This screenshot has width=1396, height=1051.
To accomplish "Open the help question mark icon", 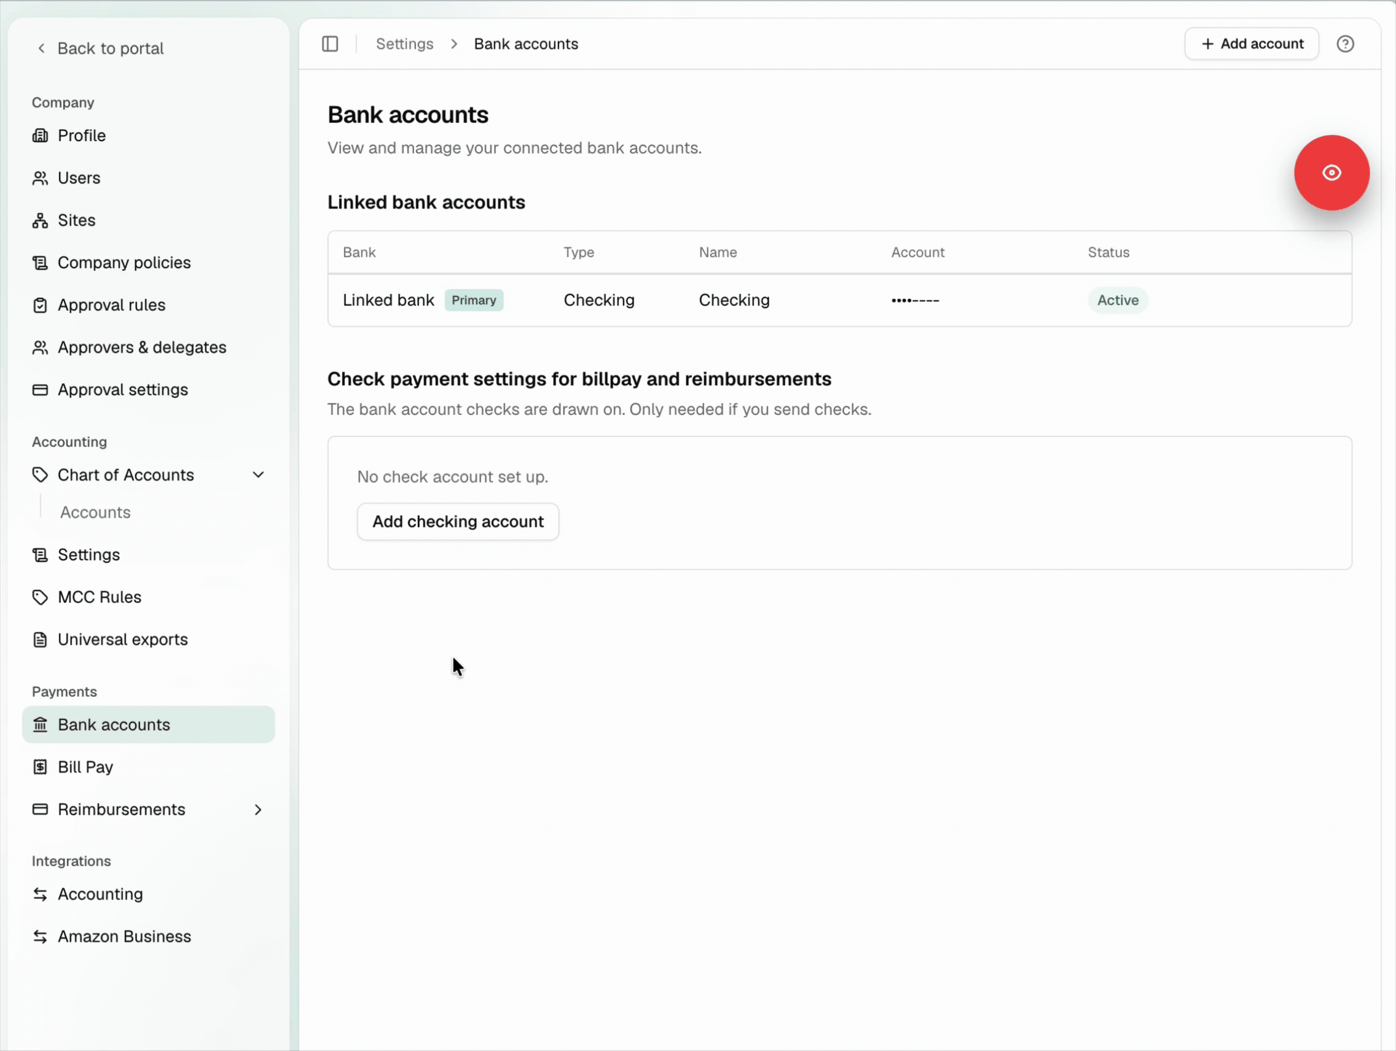I will point(1345,44).
